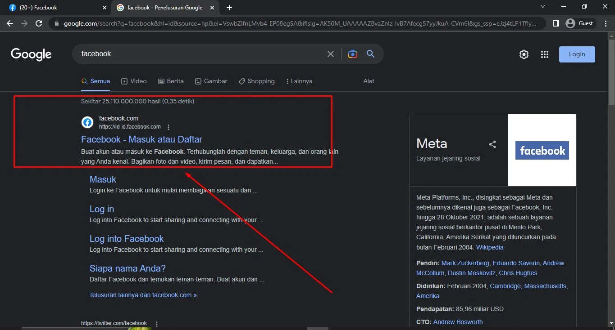Open options dots beside twitter.com/facebook
Screen dimensions: 615x330
click(157, 324)
